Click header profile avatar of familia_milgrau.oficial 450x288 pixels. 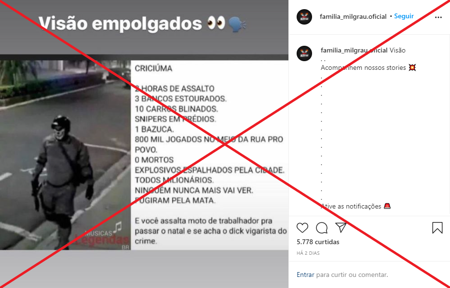coord(304,17)
